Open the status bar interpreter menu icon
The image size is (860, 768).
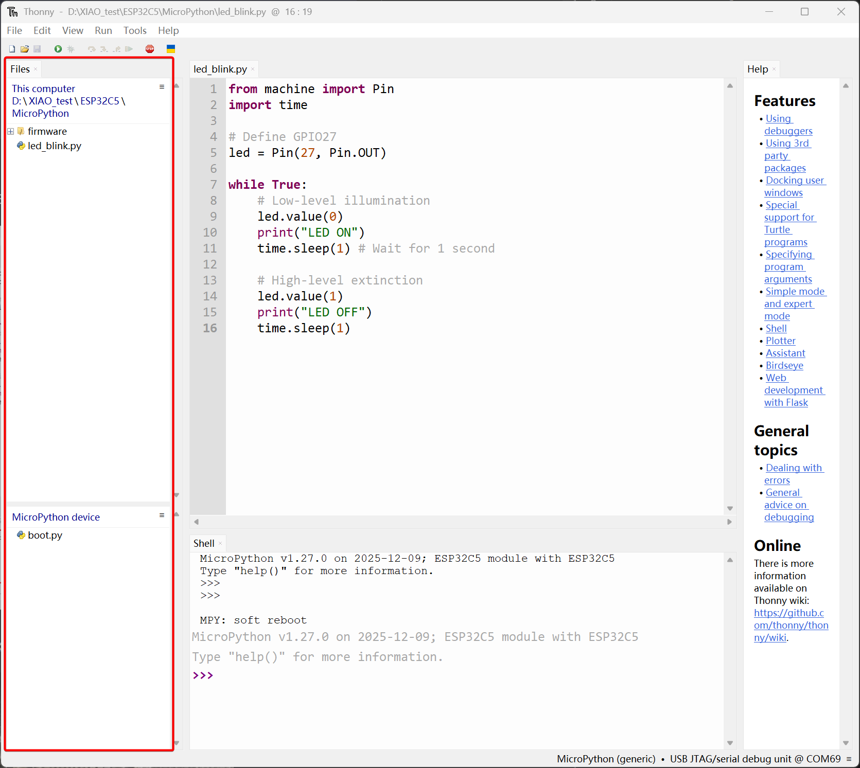[849, 759]
